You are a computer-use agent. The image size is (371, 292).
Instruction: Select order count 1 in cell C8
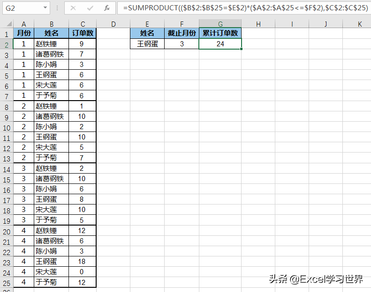pos(83,106)
